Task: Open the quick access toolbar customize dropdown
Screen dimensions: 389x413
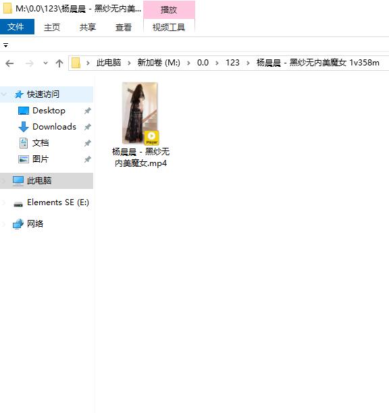Action: coord(5,46)
